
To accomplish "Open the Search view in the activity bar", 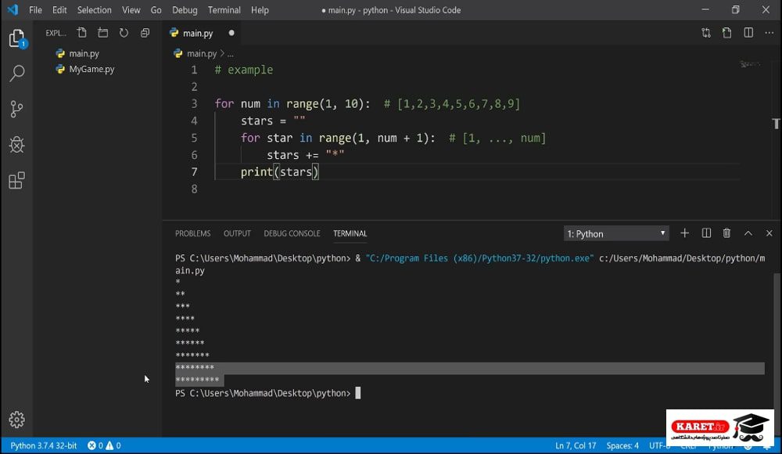I will [x=16, y=74].
